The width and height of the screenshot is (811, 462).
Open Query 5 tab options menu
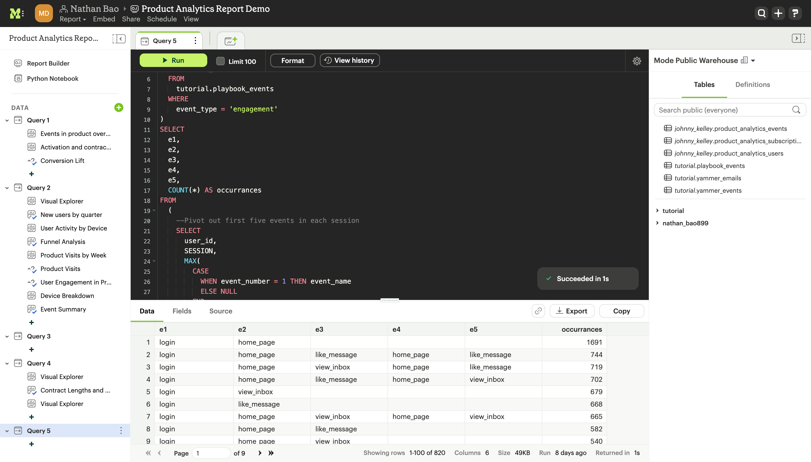pos(195,41)
